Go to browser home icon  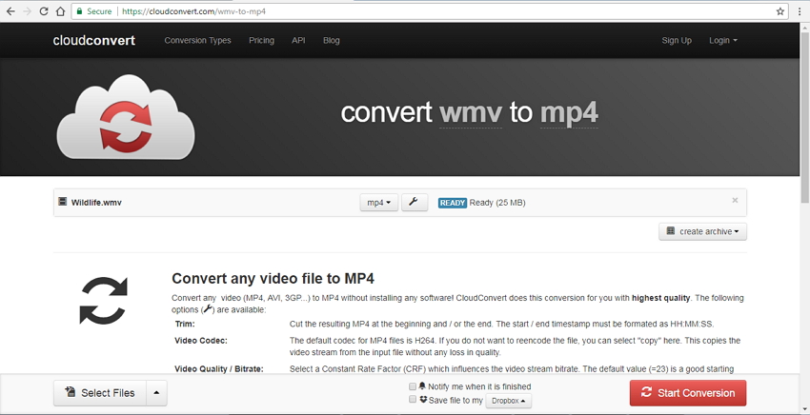[60, 10]
